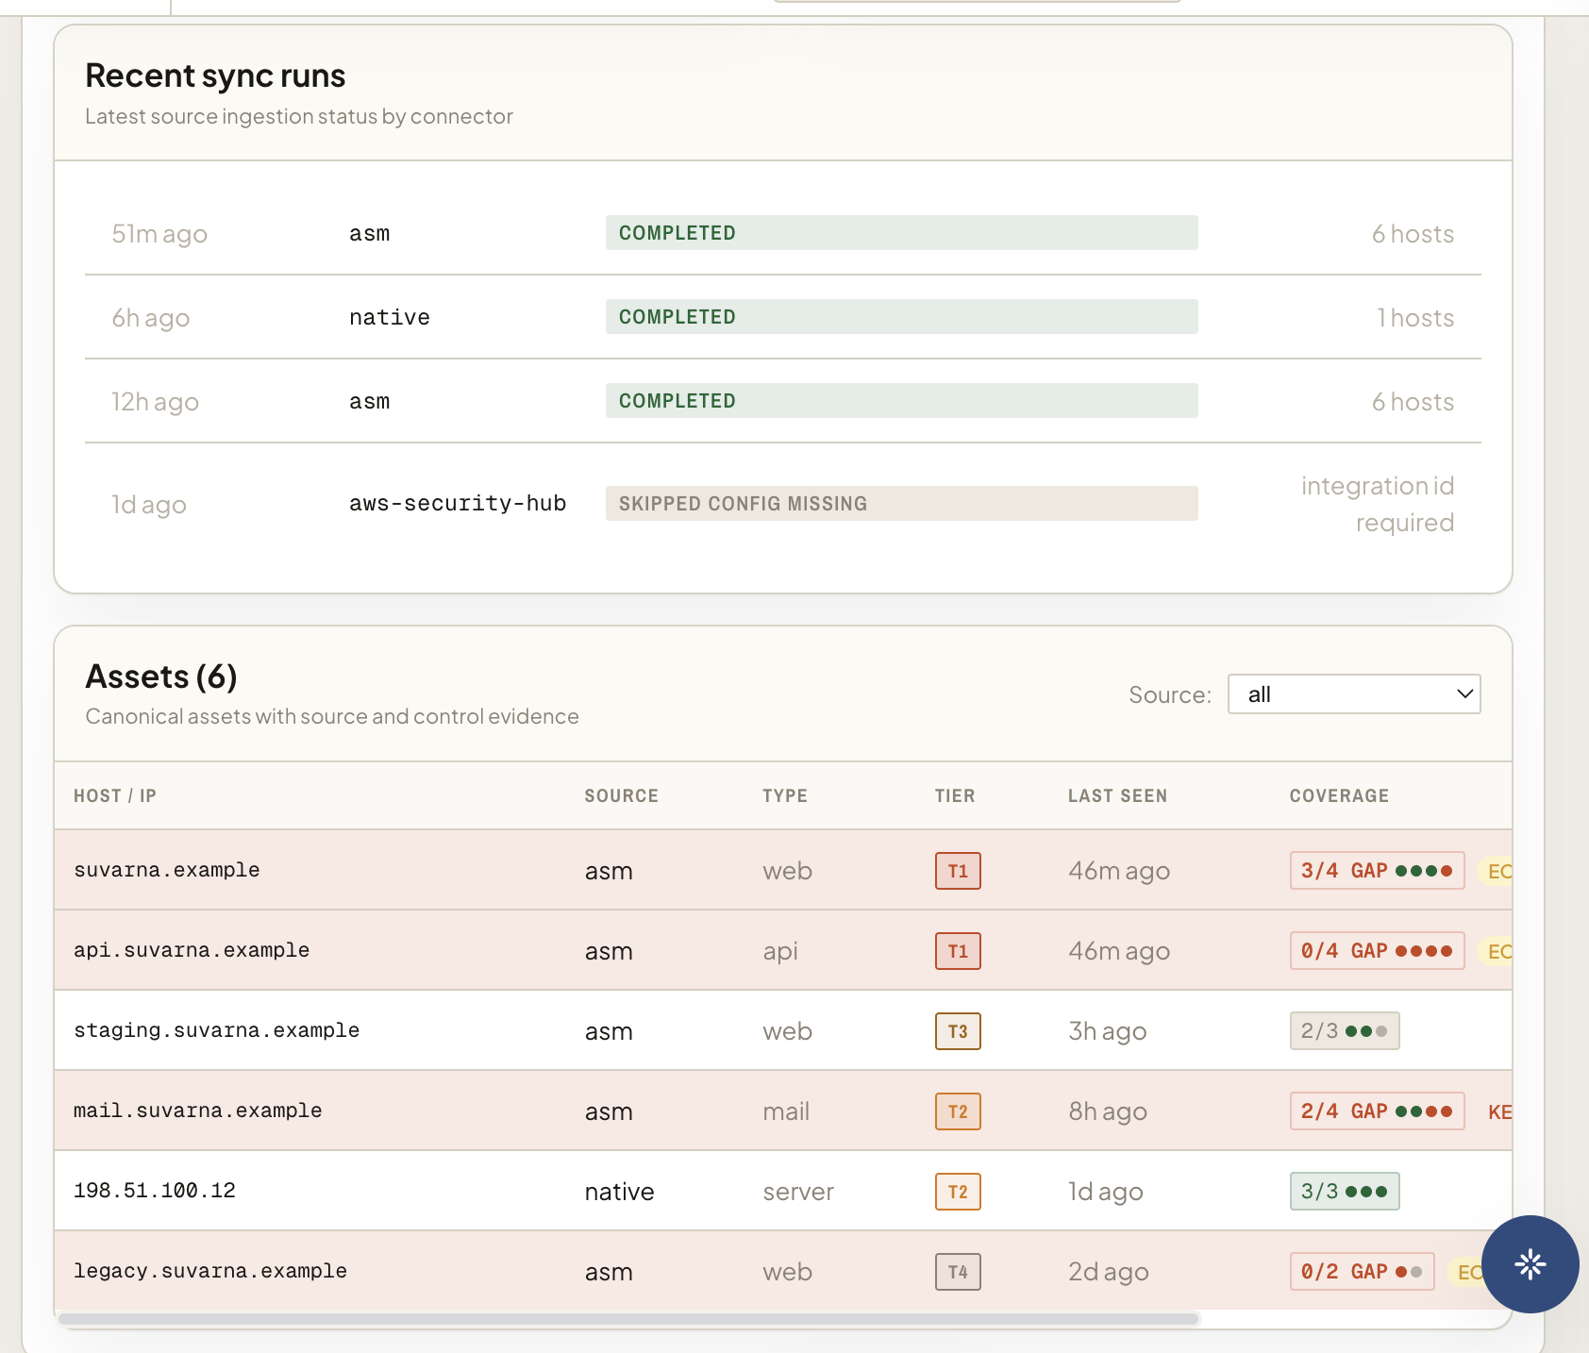Open the floating assistant sparkle button

[1530, 1263]
